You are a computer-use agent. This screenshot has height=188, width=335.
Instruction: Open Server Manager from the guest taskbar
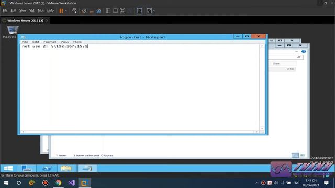click(x=27, y=168)
